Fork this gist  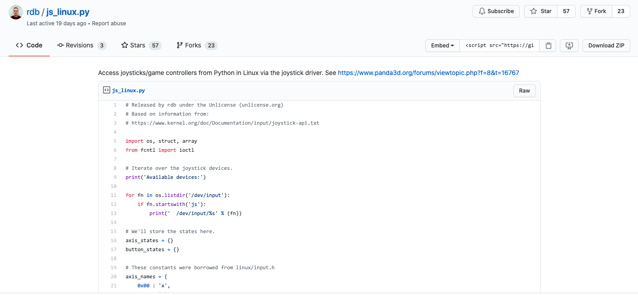[596, 11]
